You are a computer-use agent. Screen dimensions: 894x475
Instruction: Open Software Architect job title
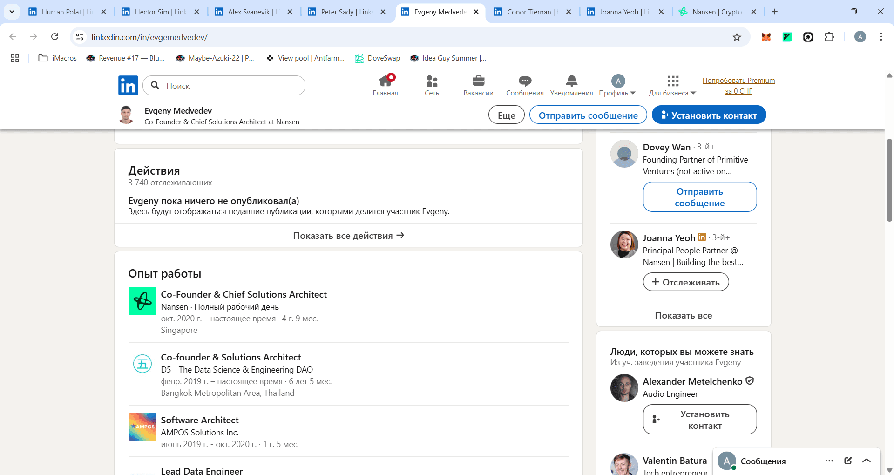click(x=200, y=420)
